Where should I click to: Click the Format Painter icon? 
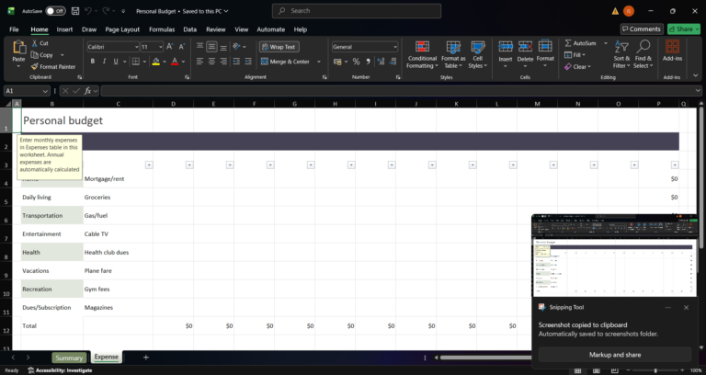[34, 66]
